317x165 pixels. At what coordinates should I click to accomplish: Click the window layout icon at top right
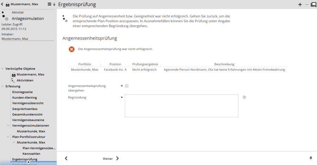(313, 5)
